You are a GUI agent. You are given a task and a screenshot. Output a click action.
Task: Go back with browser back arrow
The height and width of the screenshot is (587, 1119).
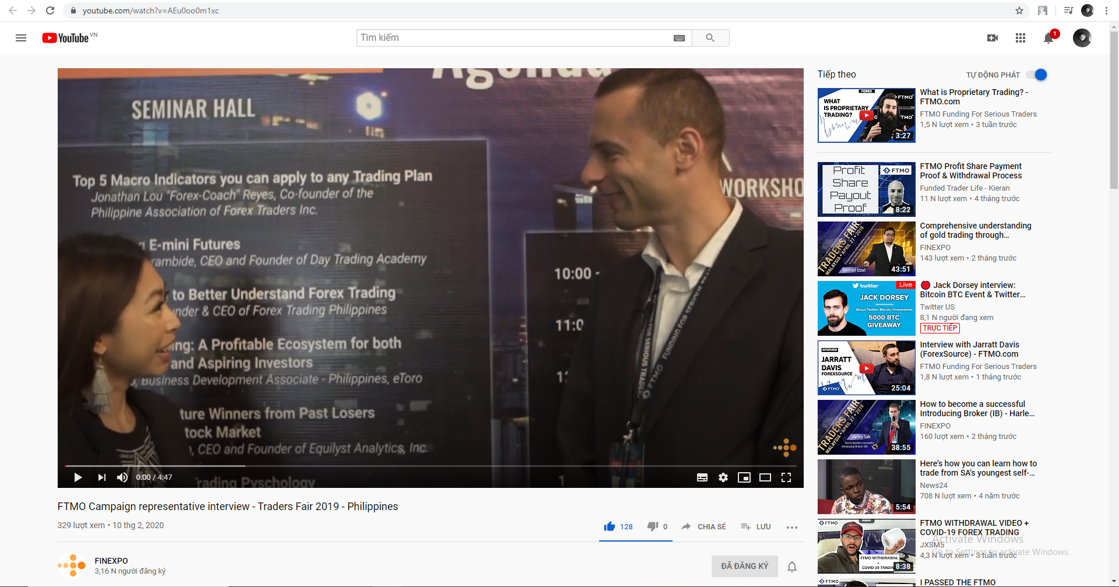13,10
